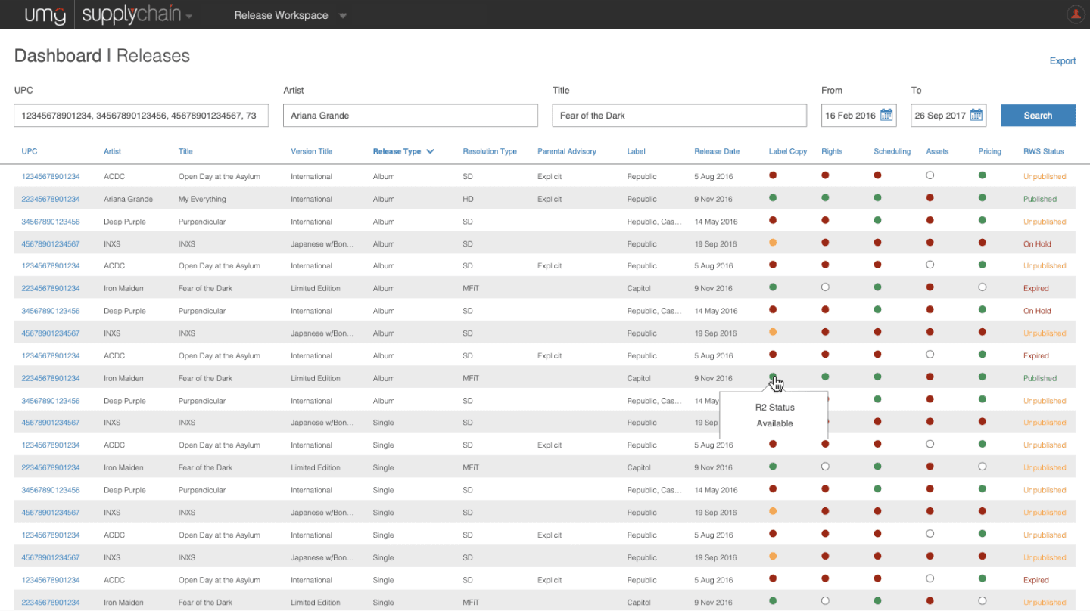Open the From date calendar picker
The image size is (1090, 611).
click(x=886, y=116)
